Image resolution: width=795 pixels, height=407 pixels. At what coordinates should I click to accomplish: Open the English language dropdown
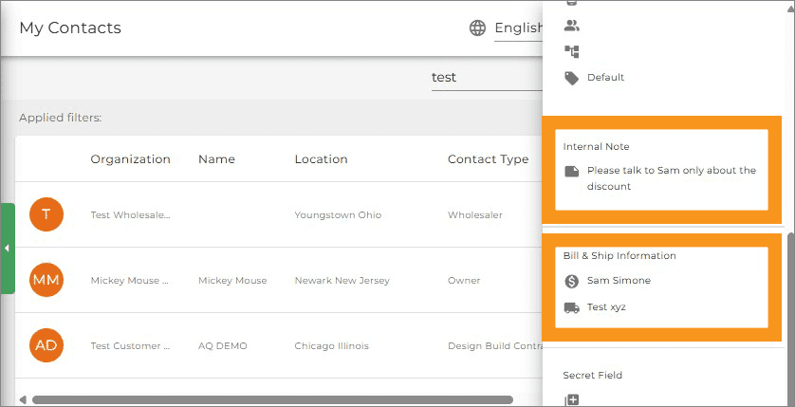(518, 28)
